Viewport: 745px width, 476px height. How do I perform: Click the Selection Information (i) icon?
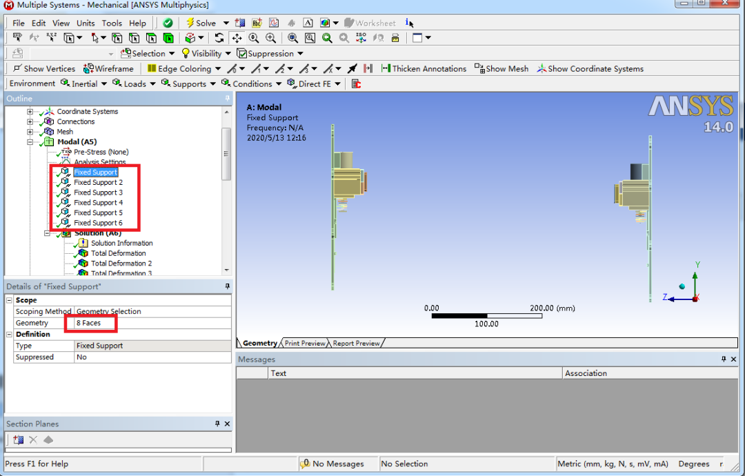[409, 23]
